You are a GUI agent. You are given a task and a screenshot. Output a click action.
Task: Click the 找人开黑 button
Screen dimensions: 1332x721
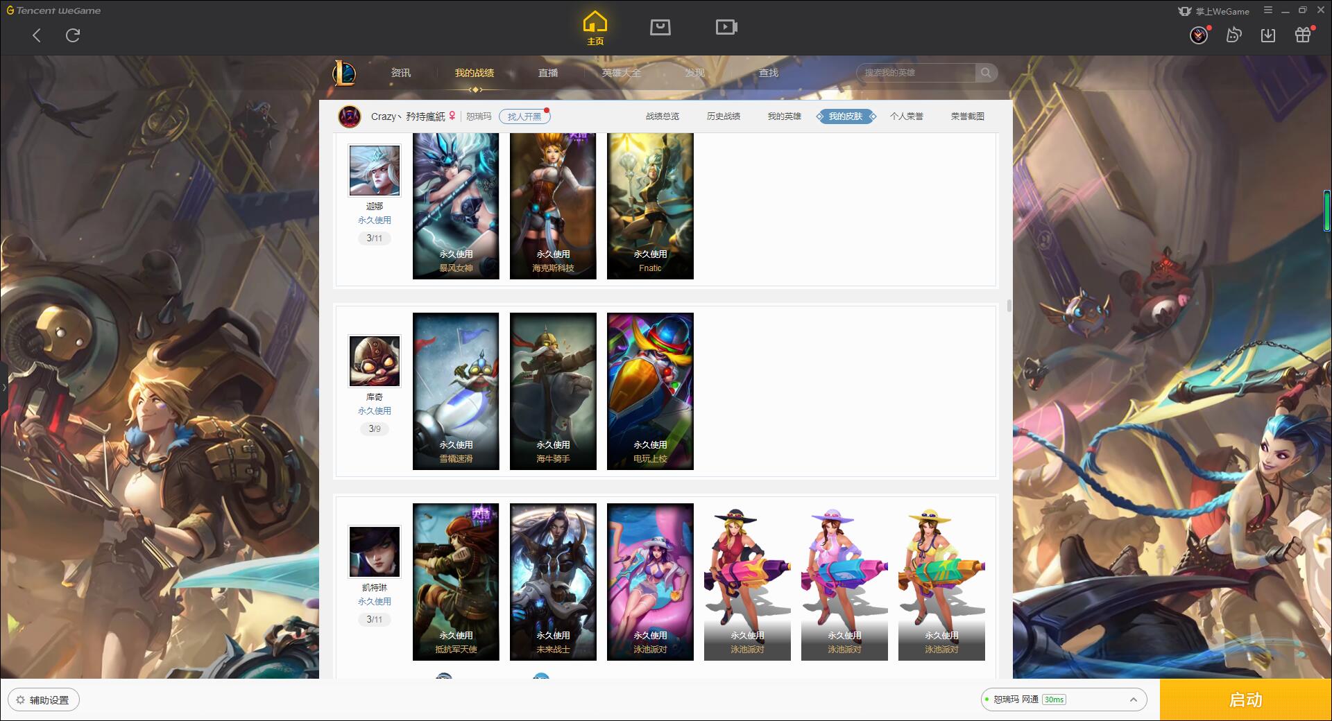click(524, 116)
